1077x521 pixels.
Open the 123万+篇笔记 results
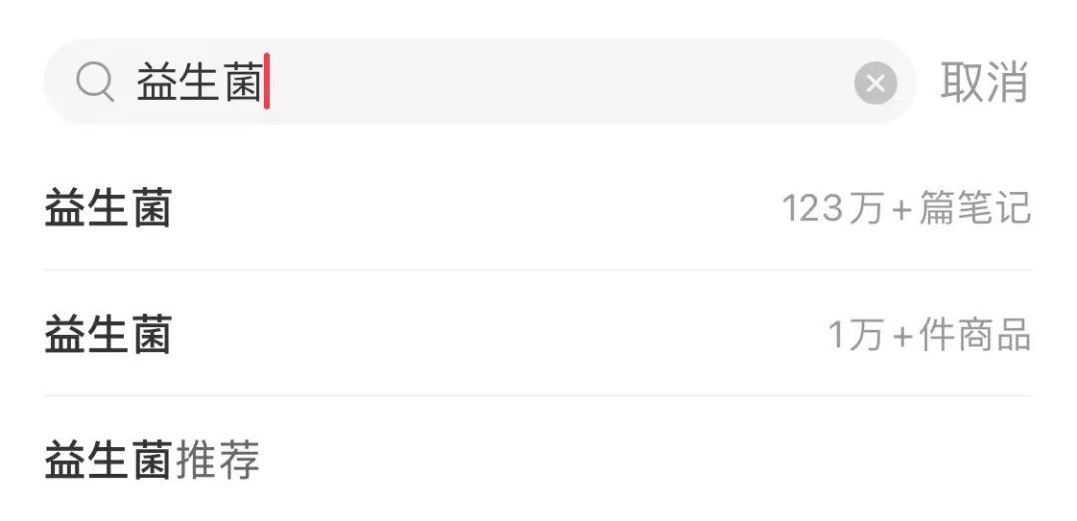(904, 209)
